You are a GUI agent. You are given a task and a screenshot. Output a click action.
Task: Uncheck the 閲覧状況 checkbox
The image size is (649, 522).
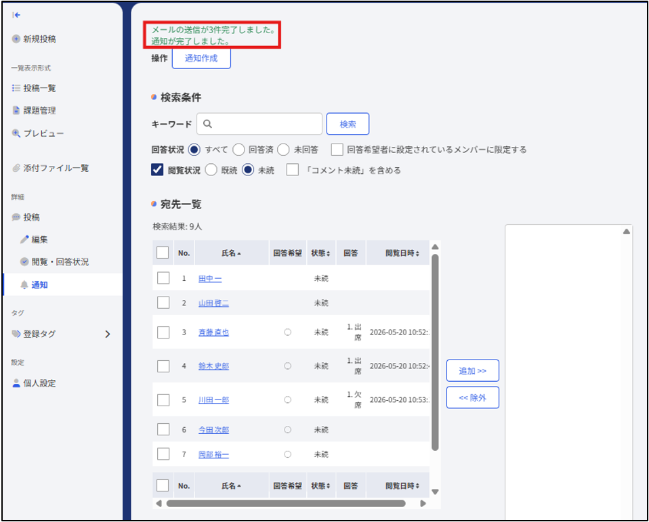pos(157,169)
